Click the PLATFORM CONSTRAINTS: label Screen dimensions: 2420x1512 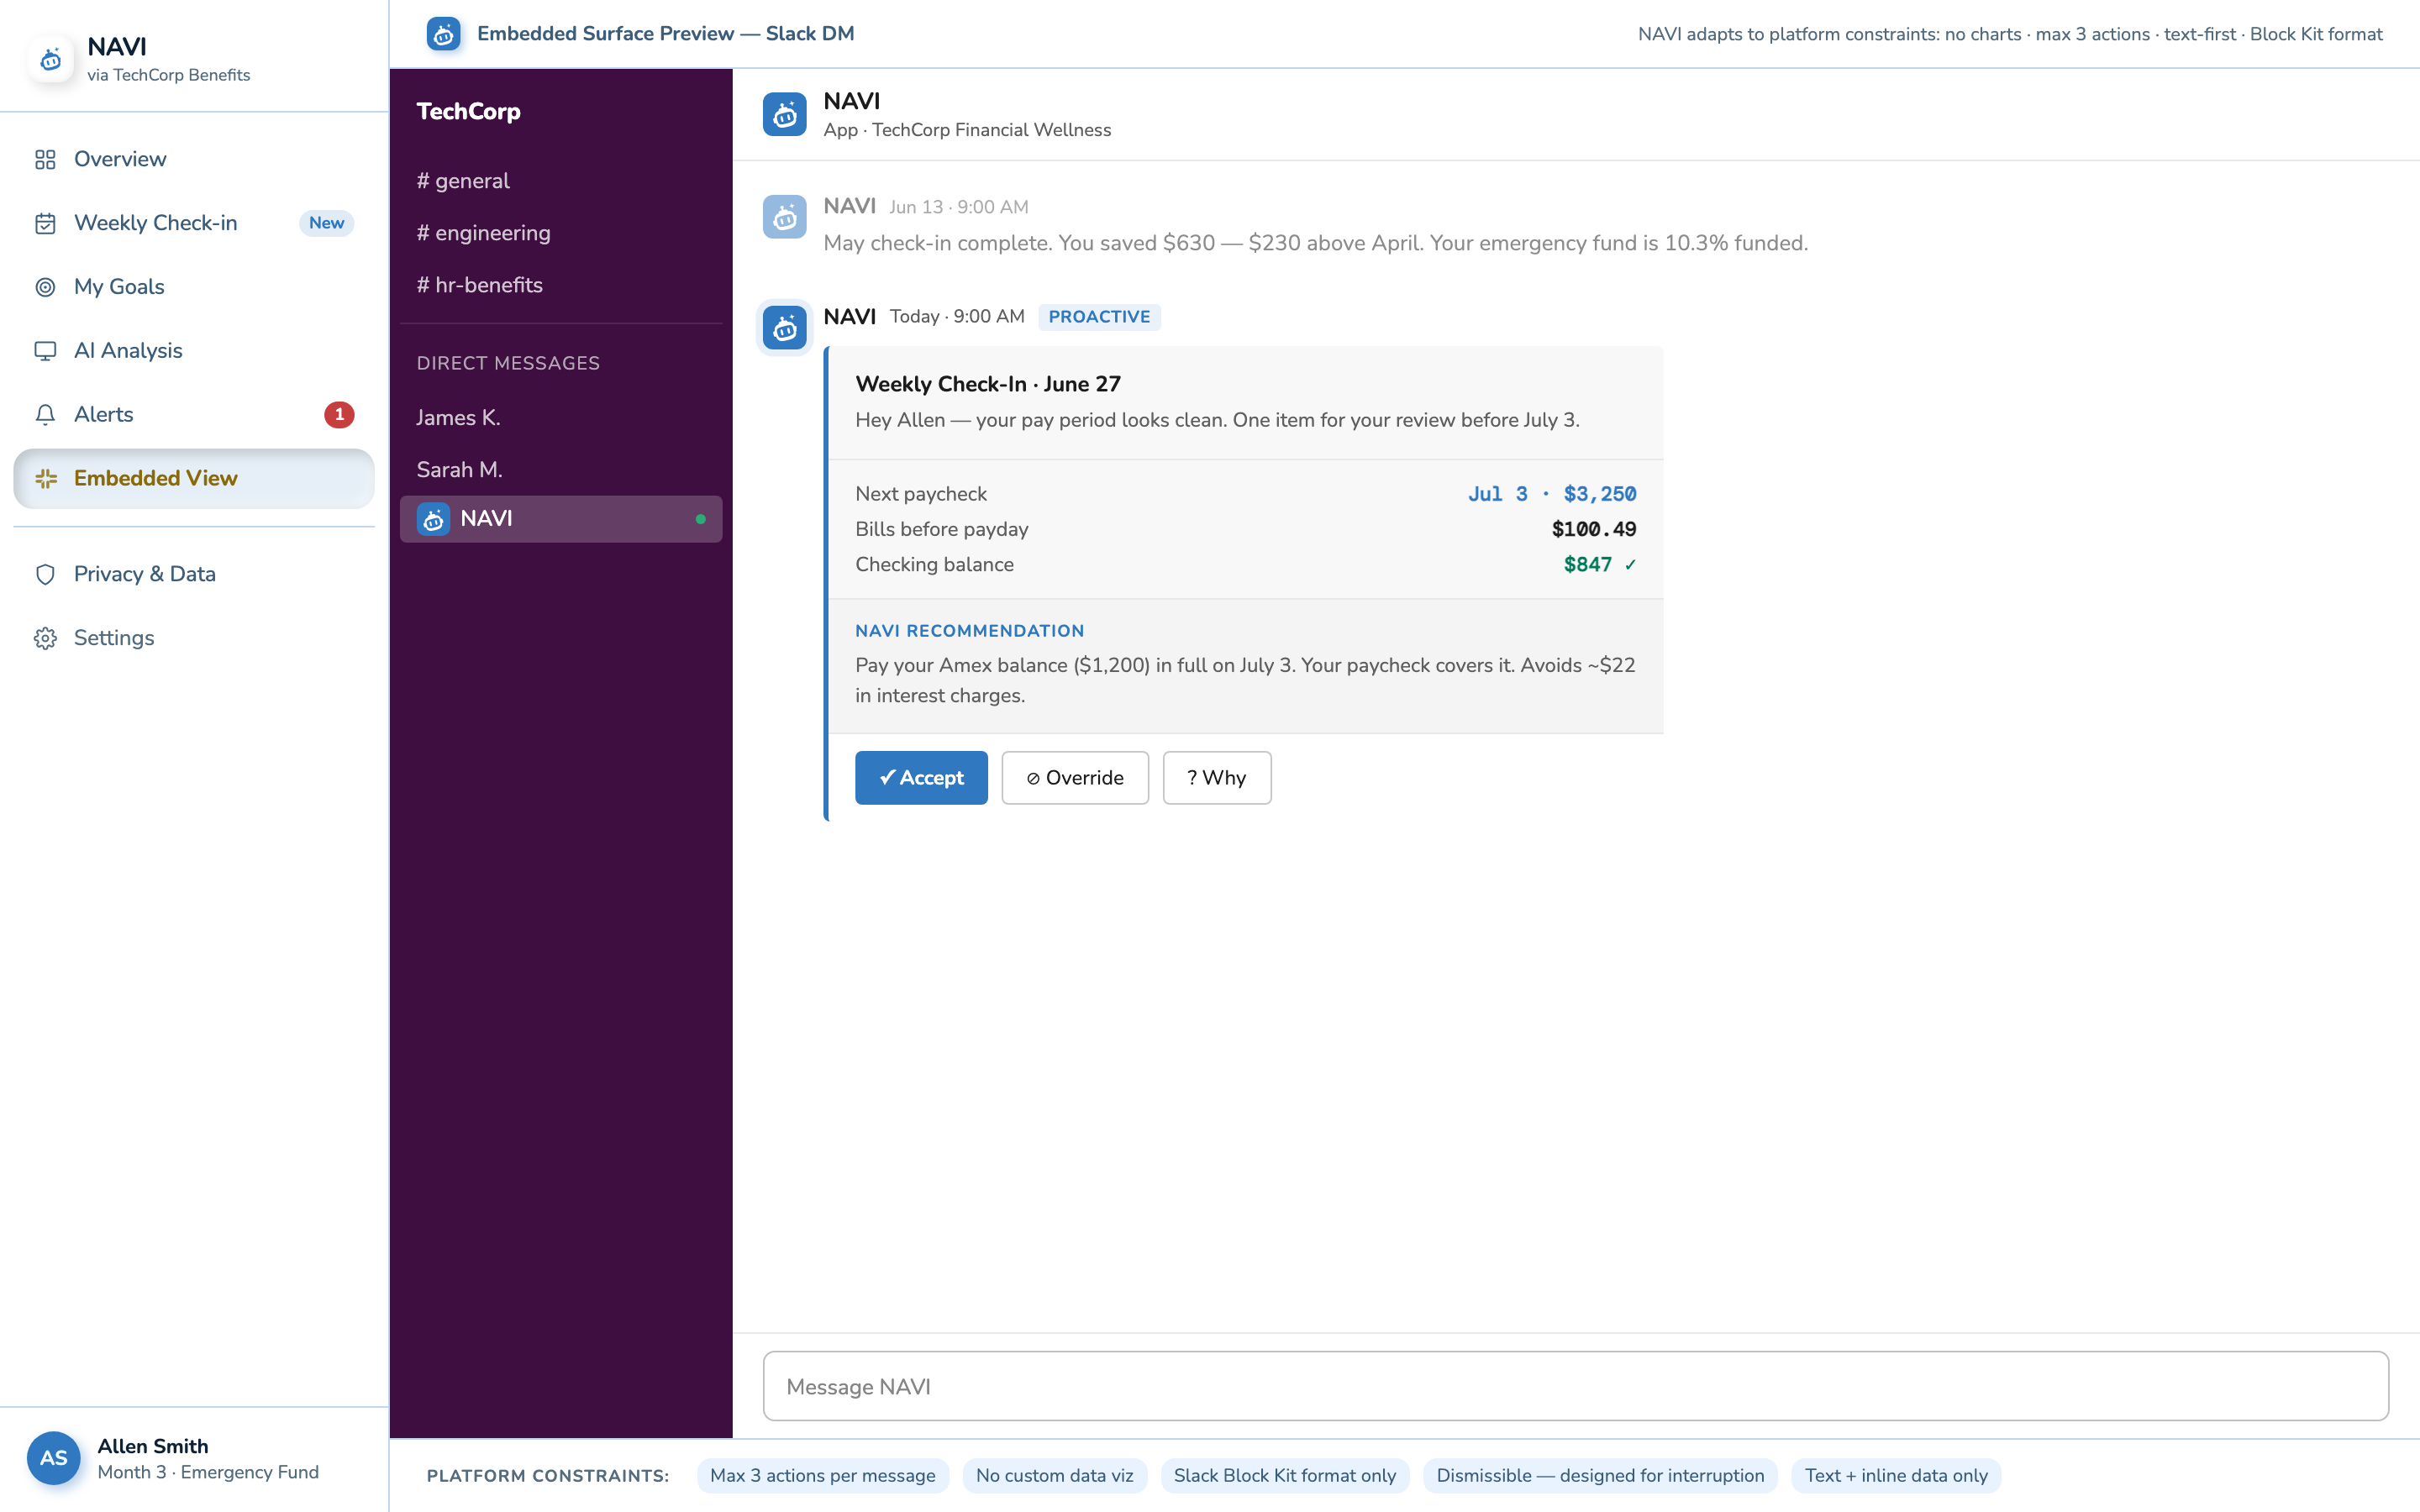[548, 1476]
